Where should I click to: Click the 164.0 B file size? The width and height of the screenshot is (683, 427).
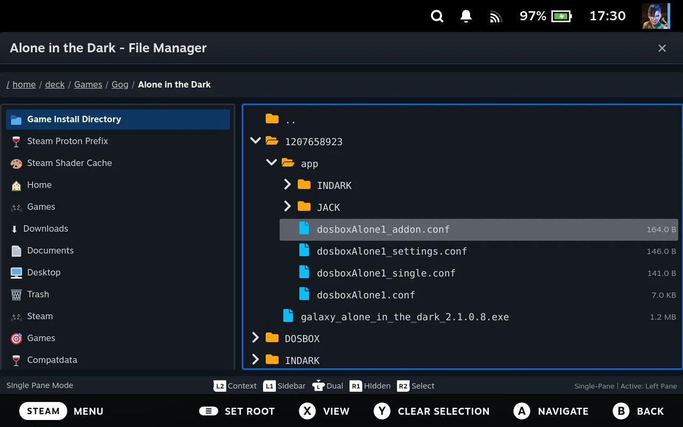(661, 230)
